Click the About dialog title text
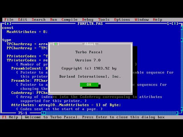The width and height of the screenshot is (183, 137). [90, 44]
